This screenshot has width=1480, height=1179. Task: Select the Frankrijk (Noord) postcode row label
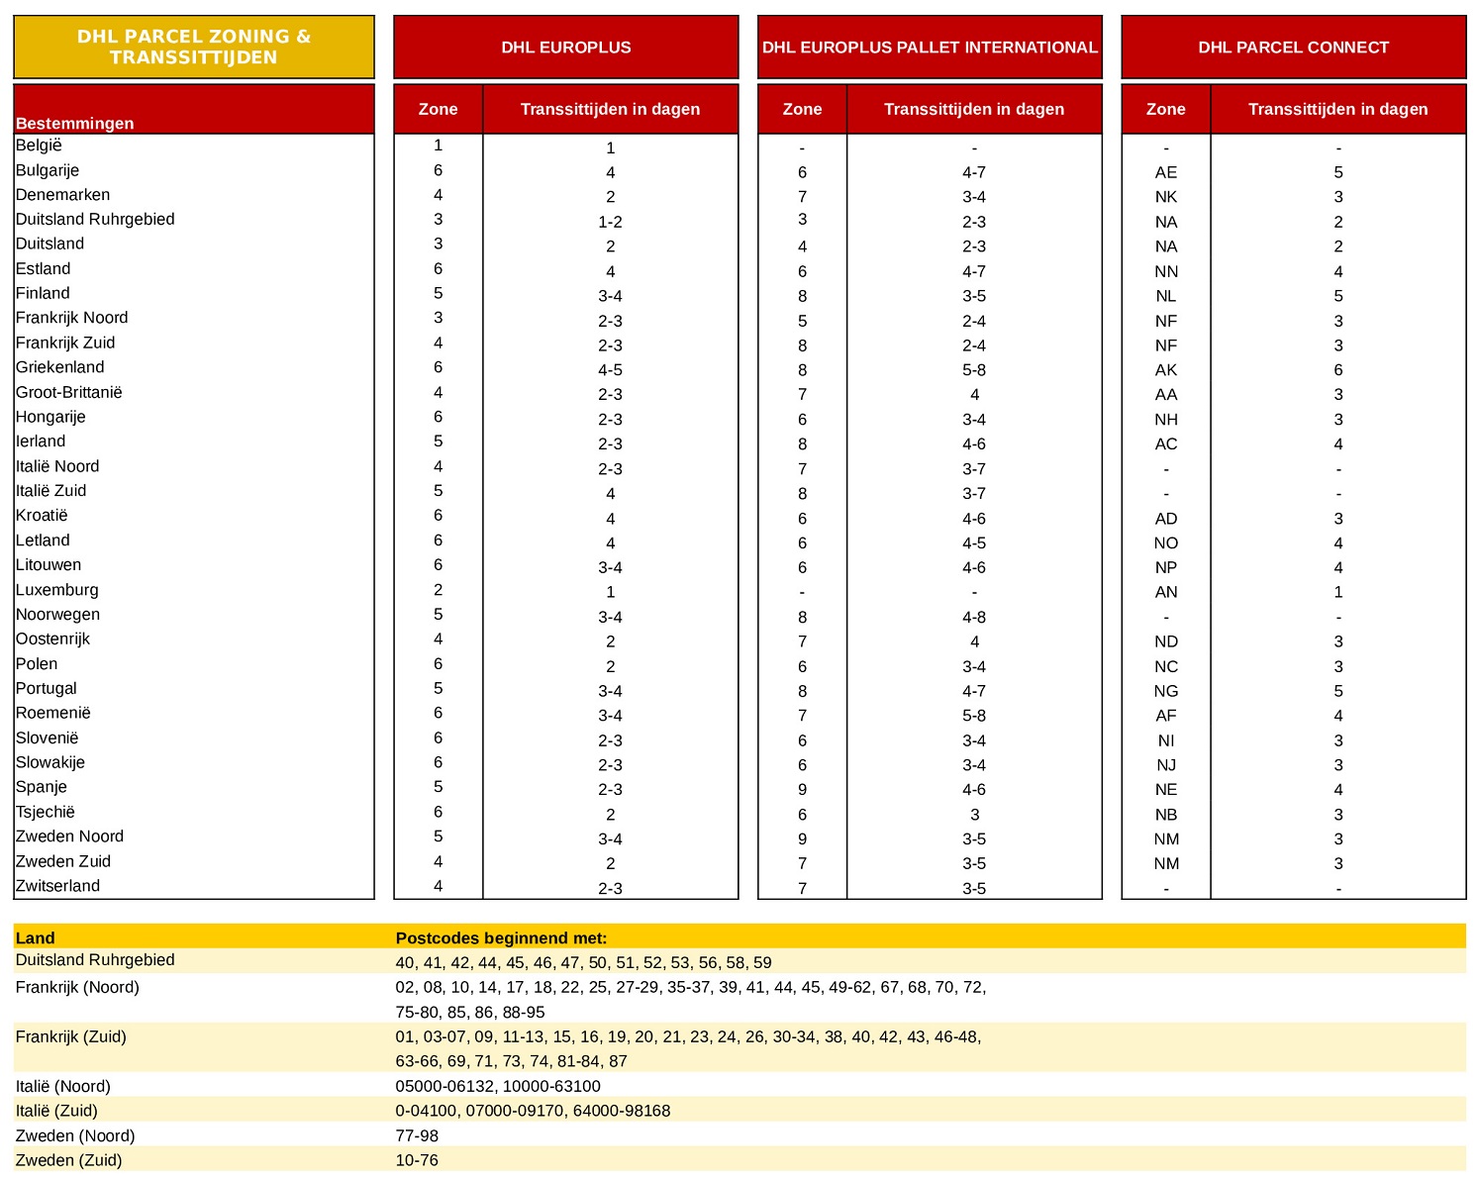point(77,987)
